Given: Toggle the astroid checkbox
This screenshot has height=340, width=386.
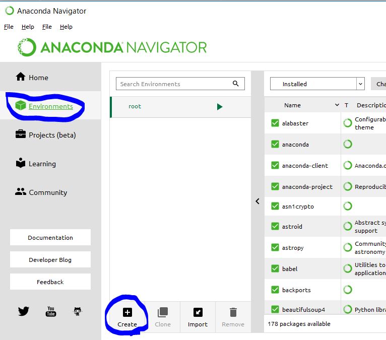Looking at the screenshot, I should [x=275, y=226].
